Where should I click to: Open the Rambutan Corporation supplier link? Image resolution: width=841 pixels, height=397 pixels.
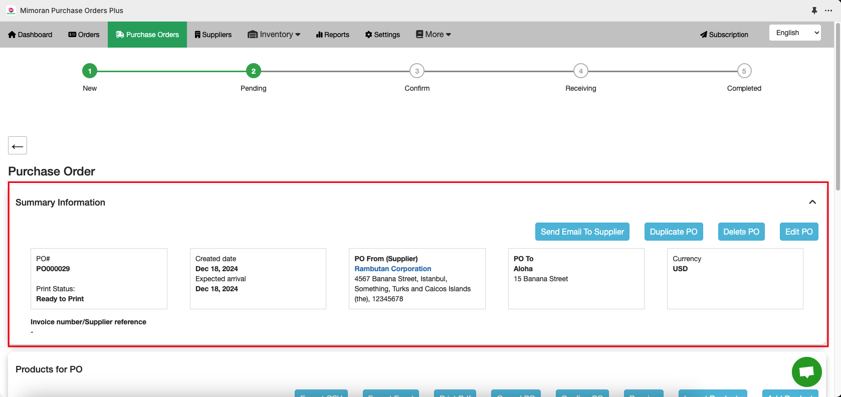point(393,269)
